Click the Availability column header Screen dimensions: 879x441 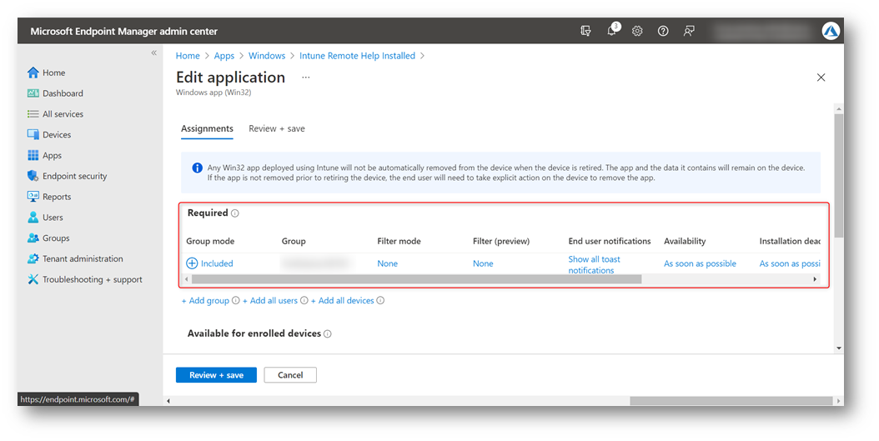tap(685, 241)
